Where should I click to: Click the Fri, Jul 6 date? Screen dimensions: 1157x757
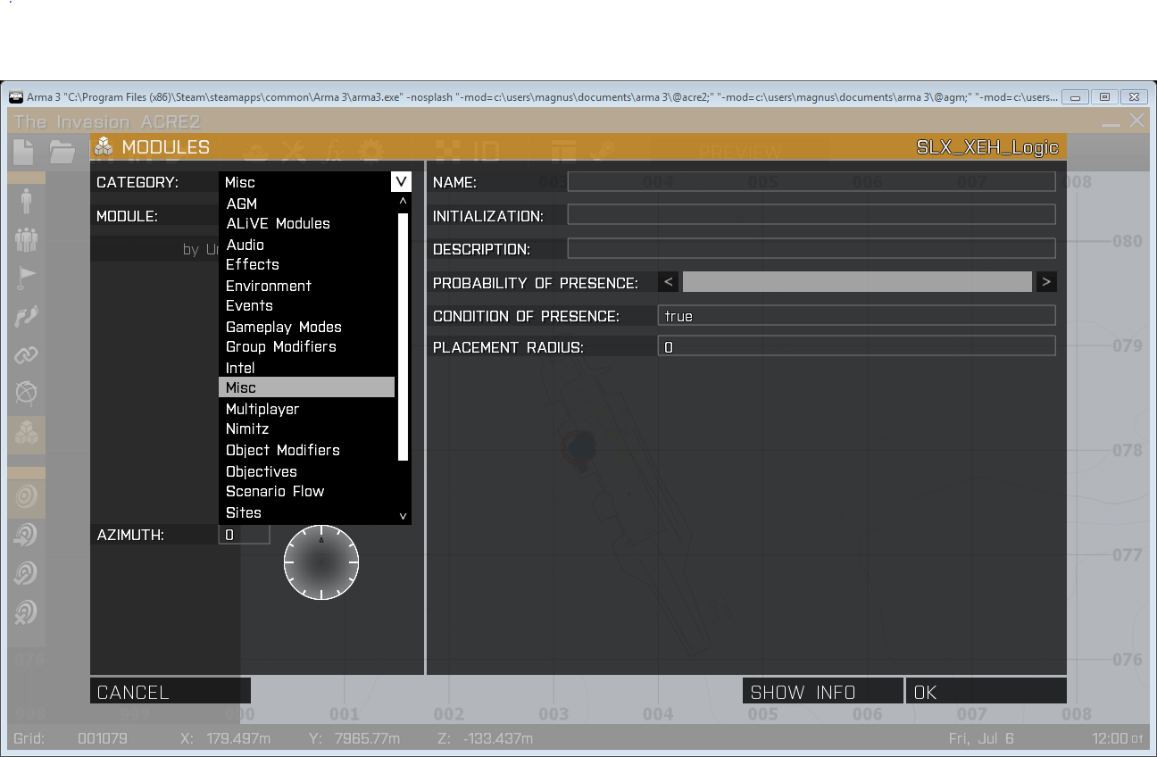click(x=983, y=738)
